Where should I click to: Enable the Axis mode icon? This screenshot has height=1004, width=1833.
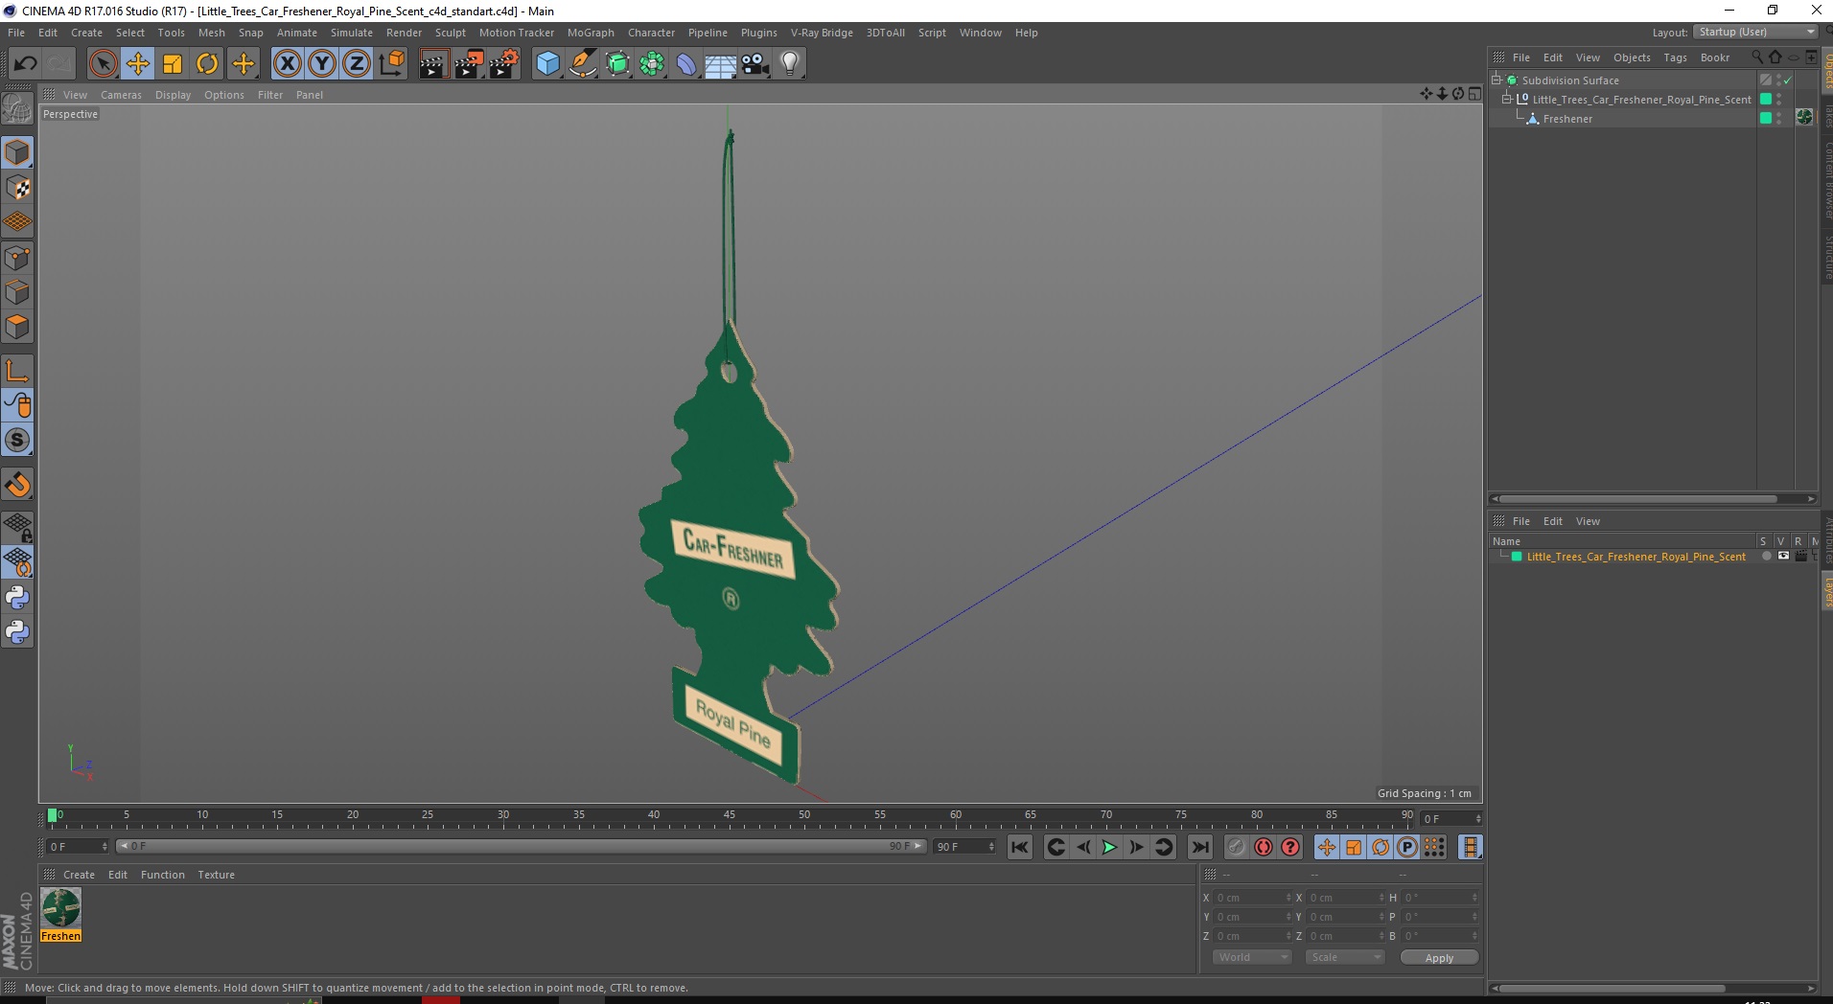17,371
